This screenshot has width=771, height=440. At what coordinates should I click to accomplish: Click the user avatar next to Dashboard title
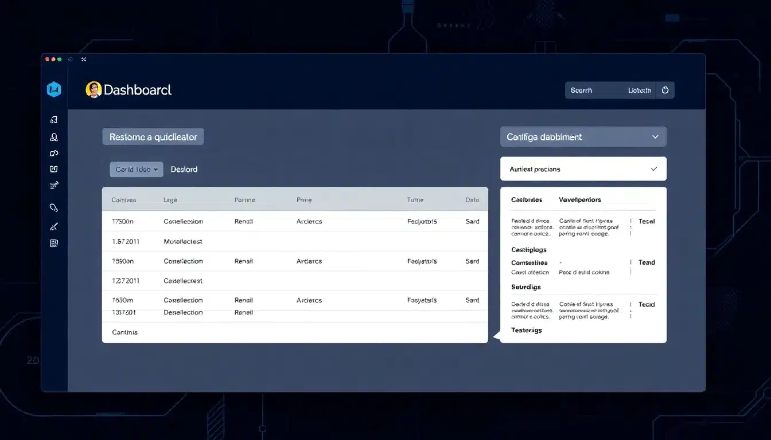(95, 89)
